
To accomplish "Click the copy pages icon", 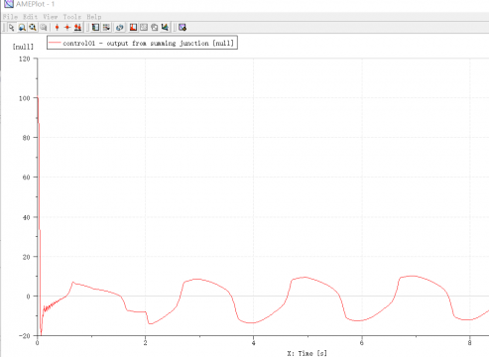I will tap(155, 28).
